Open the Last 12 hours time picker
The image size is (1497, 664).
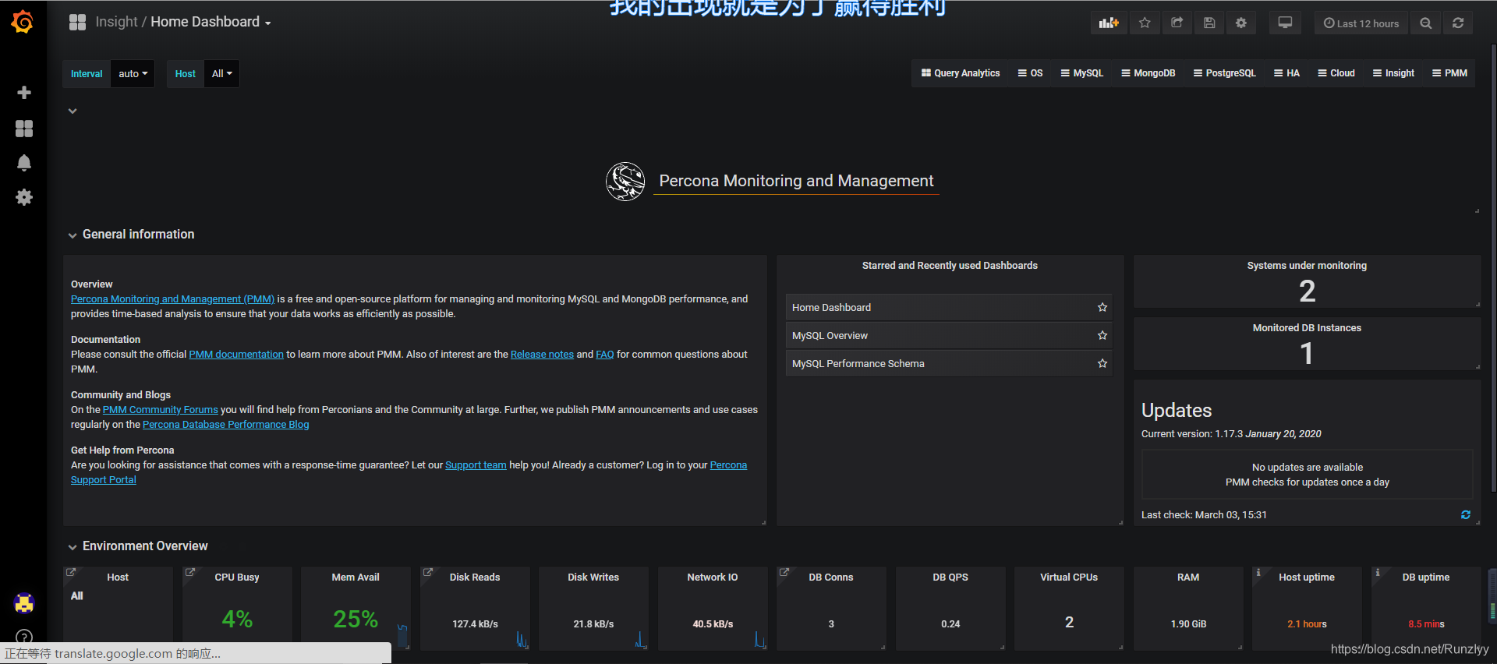click(1361, 23)
